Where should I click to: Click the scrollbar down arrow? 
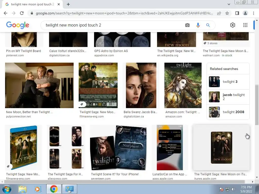[257, 177]
